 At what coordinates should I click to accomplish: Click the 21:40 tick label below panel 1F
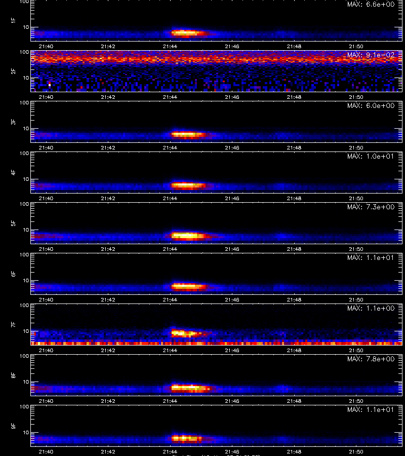(46, 46)
